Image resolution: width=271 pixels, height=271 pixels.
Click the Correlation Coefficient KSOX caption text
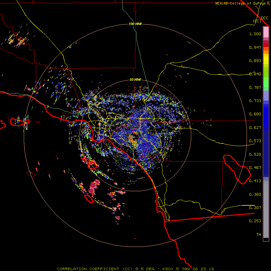coord(135,269)
